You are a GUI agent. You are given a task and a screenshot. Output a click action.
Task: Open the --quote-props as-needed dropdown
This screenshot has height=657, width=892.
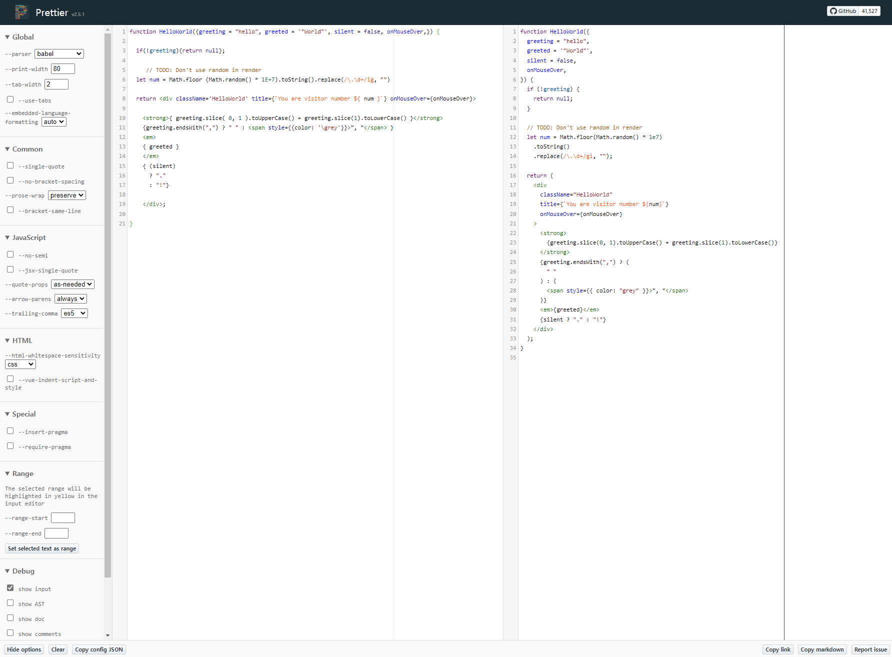(x=72, y=284)
